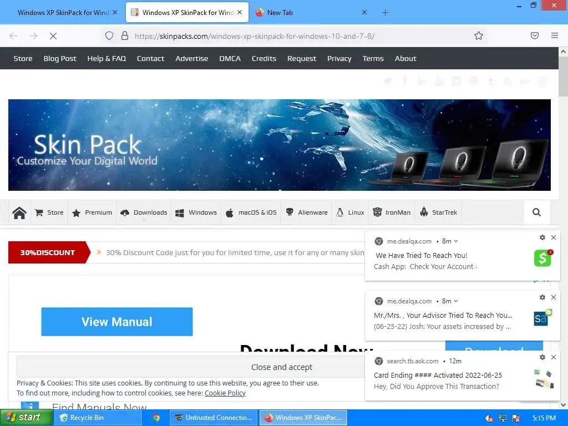Launch Chrome from the taskbar icon

pyautogui.click(x=156, y=418)
